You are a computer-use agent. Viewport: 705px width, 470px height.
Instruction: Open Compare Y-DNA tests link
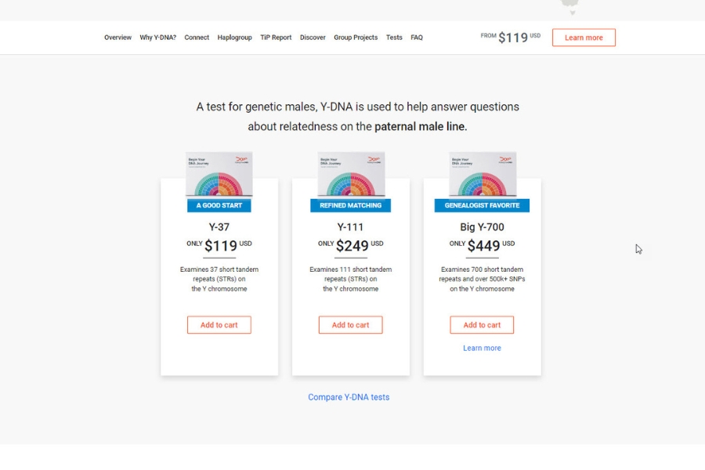coord(349,397)
